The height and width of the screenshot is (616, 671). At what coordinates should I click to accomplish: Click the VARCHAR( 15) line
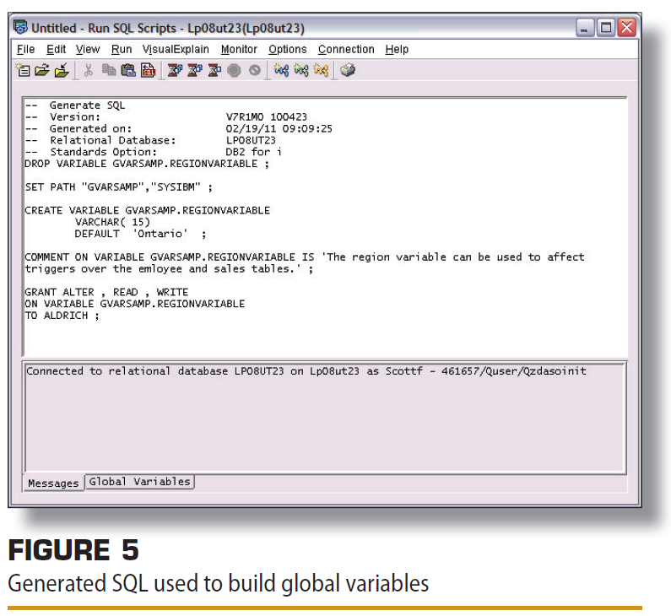tap(112, 222)
